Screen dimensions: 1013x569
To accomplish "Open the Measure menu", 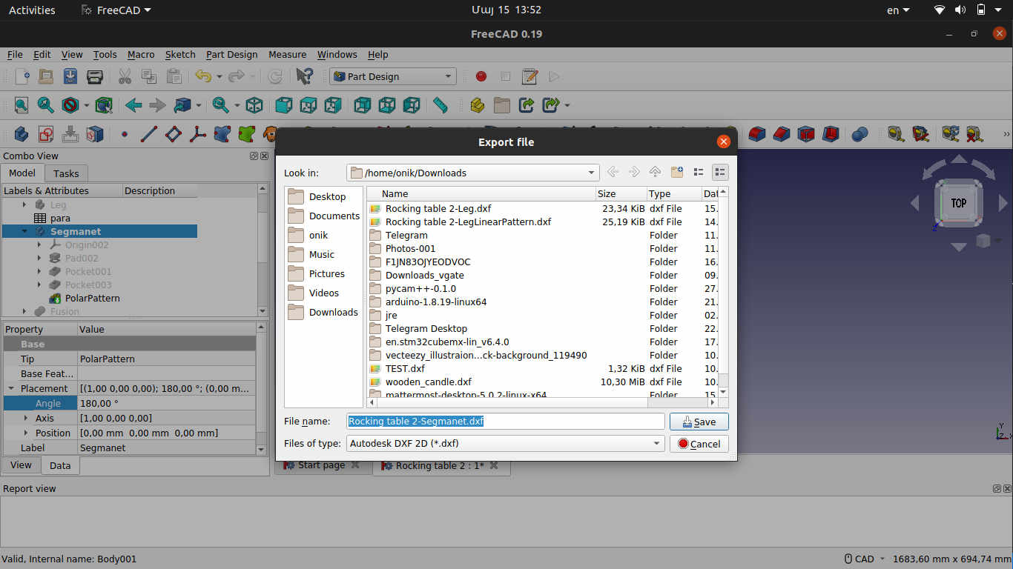I will 288,55.
